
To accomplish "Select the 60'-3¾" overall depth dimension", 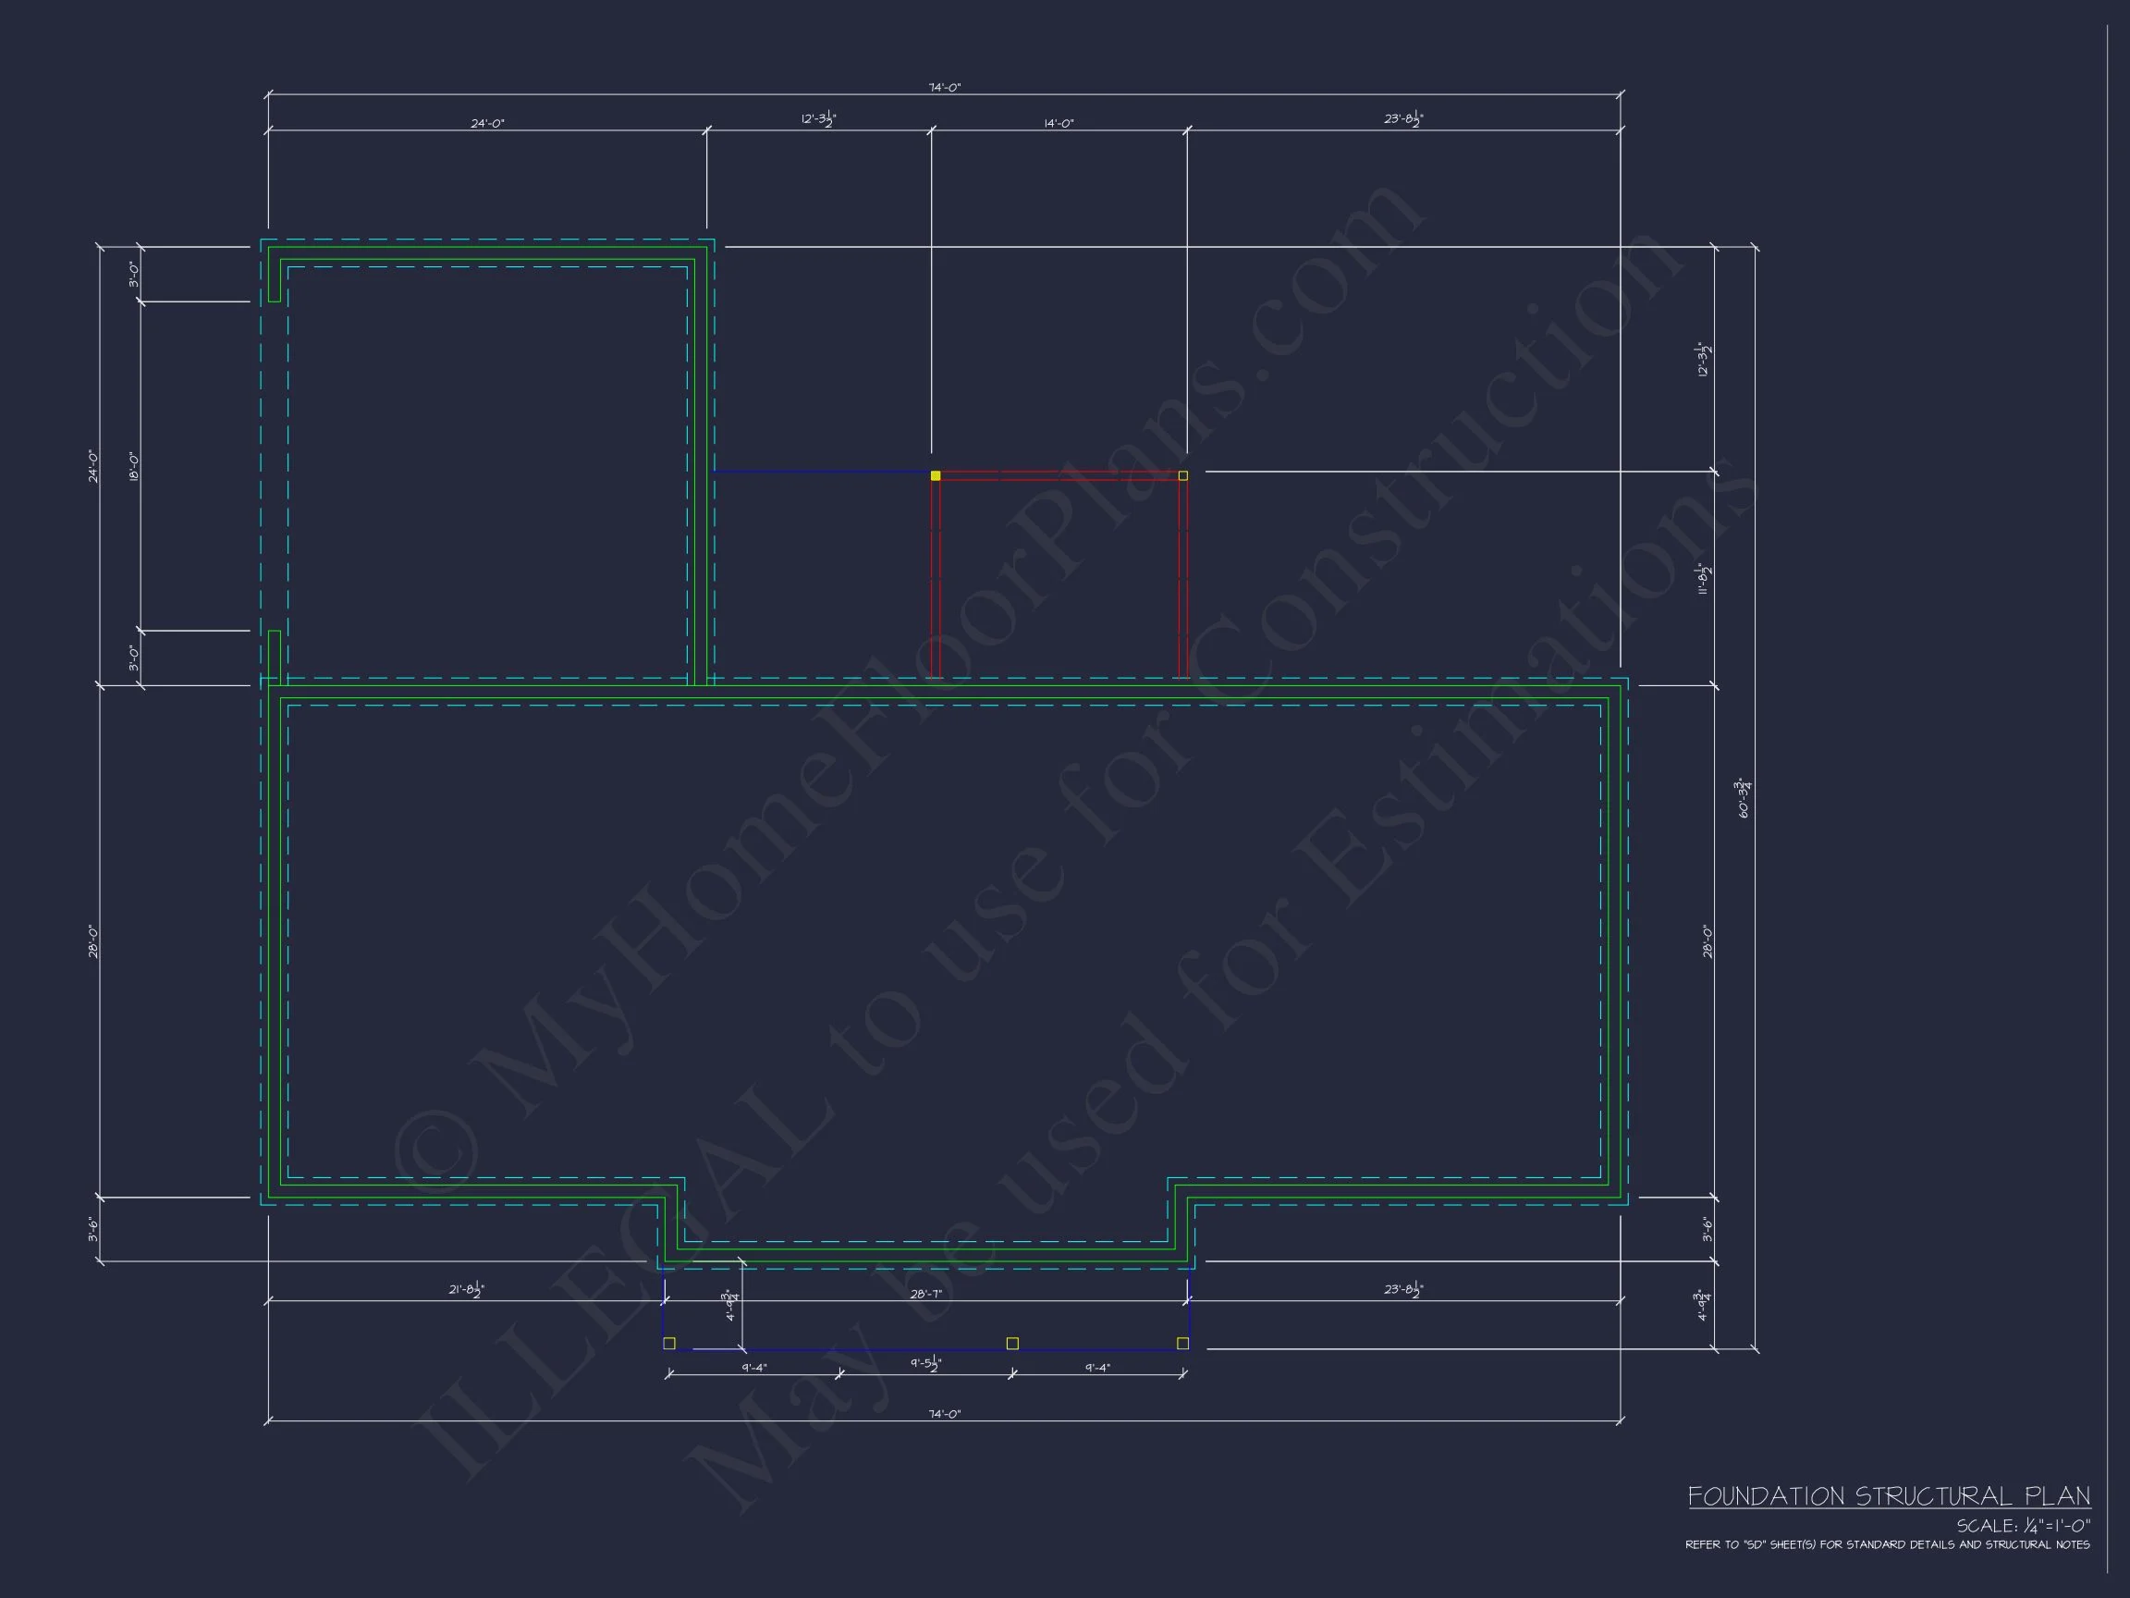I will pyautogui.click(x=1743, y=797).
